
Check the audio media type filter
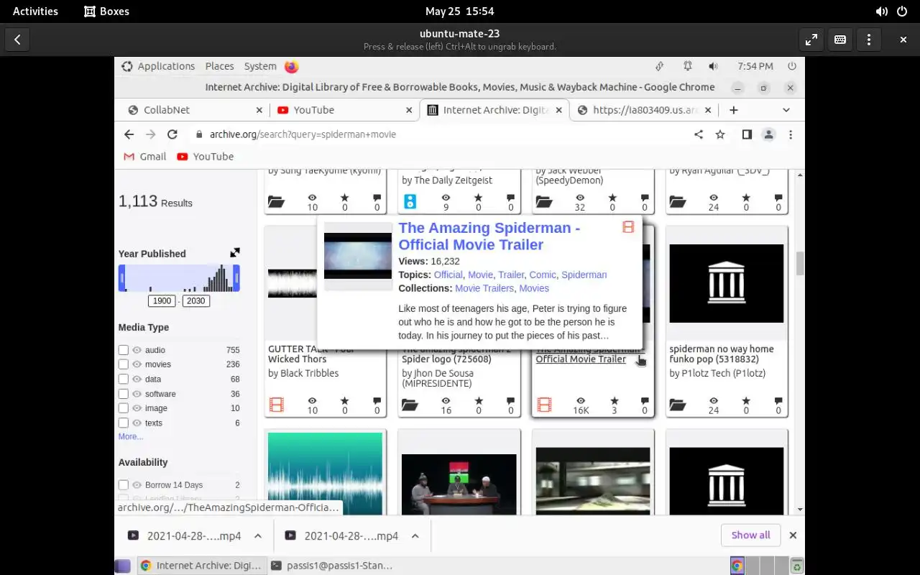tap(124, 350)
